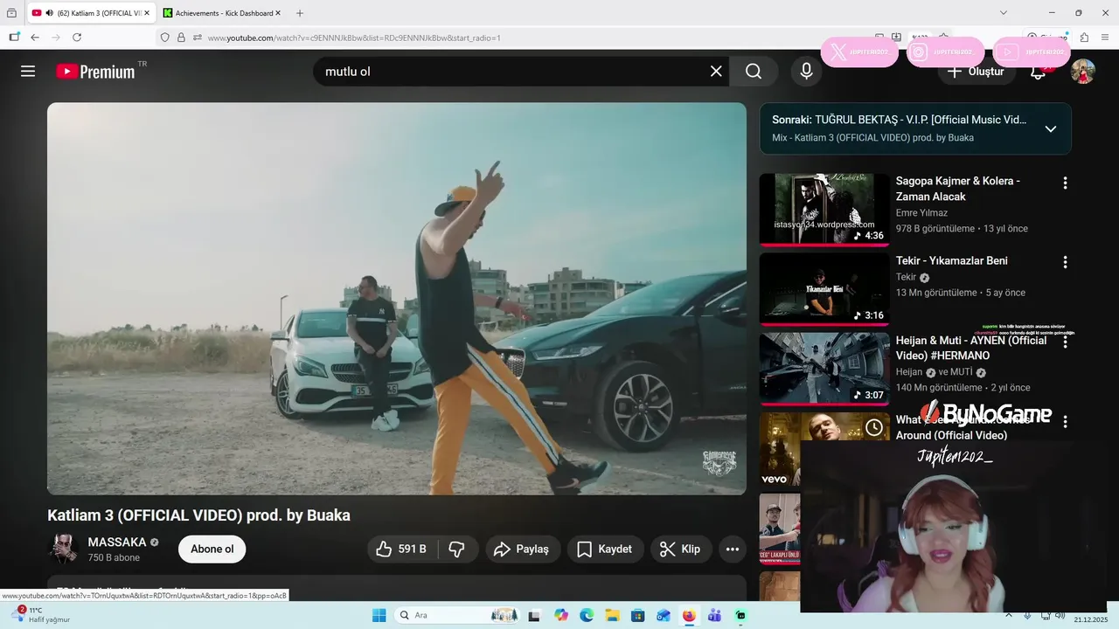Expand the Mix playlist panel chevron
The width and height of the screenshot is (1119, 629).
pyautogui.click(x=1051, y=128)
